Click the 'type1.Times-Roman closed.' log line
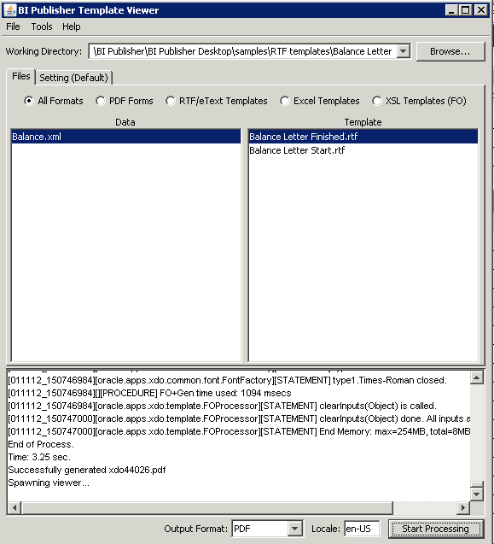The height and width of the screenshot is (544, 494). point(228,380)
